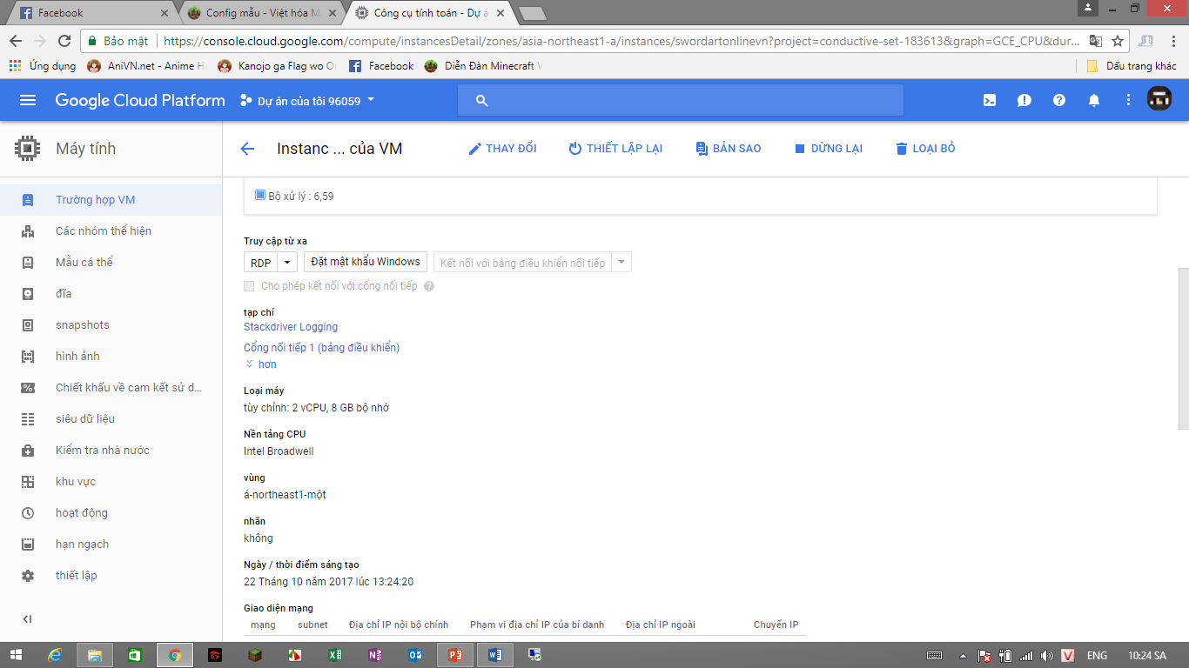Click the vertical page scrollbar
The width and height of the screenshot is (1189, 668).
[x=1183, y=349]
